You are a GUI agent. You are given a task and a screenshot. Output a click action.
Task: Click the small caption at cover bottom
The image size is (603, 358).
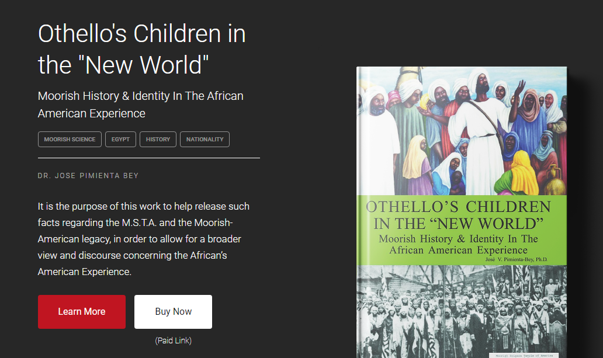[x=523, y=355]
